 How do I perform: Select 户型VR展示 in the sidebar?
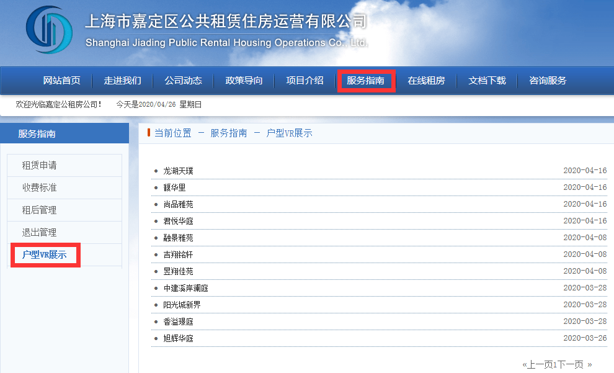[44, 254]
